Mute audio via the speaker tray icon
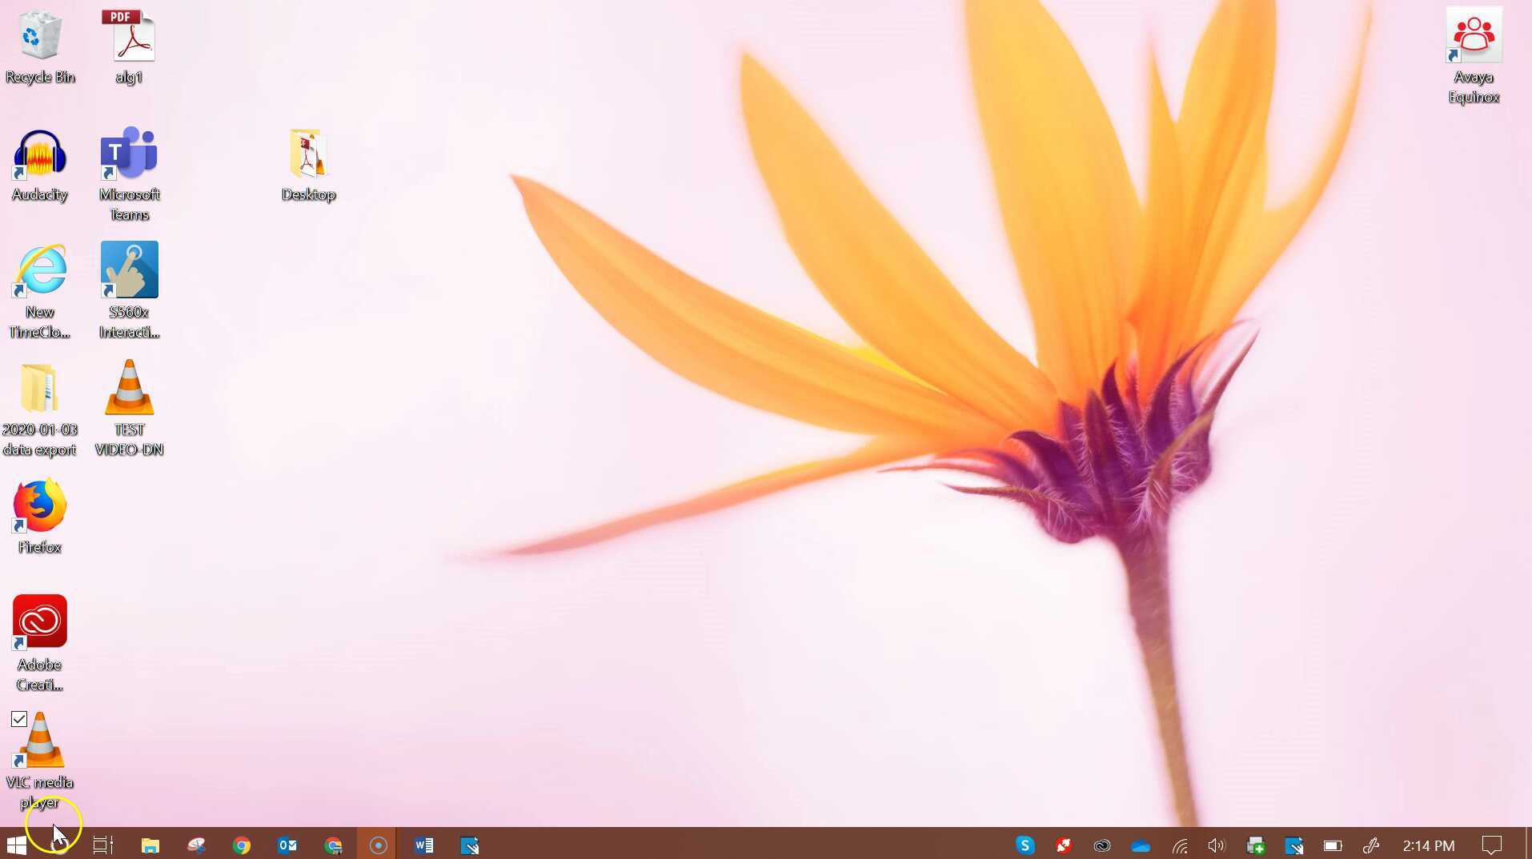Image resolution: width=1532 pixels, height=859 pixels. 1215,845
